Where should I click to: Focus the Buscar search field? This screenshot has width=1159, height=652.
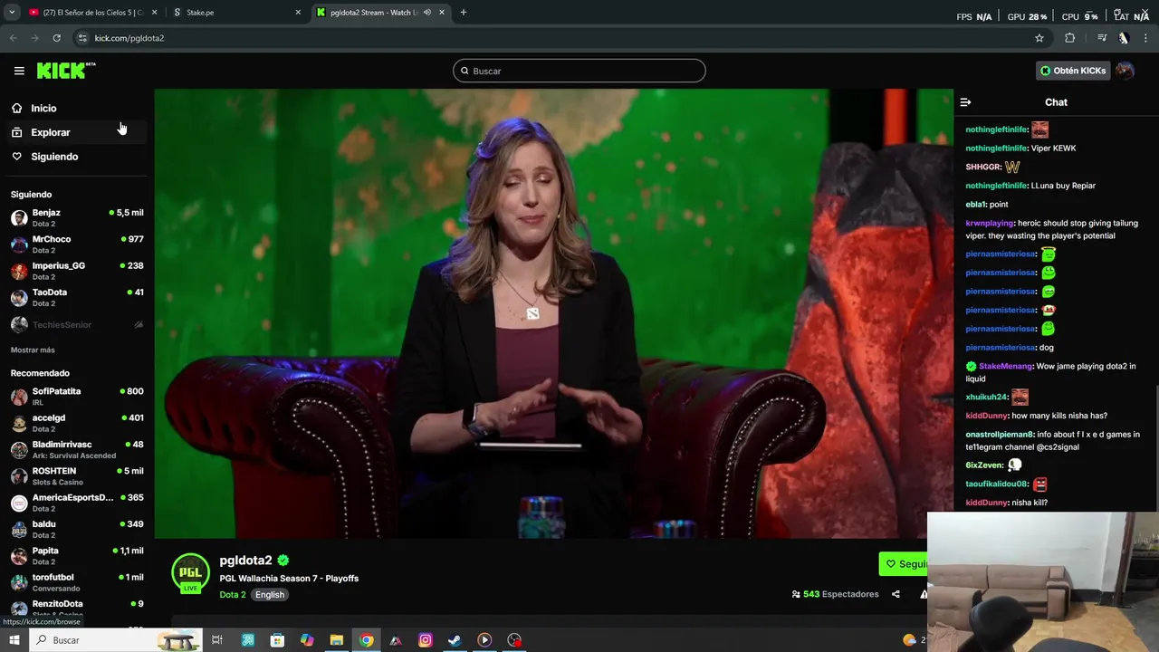(x=579, y=71)
